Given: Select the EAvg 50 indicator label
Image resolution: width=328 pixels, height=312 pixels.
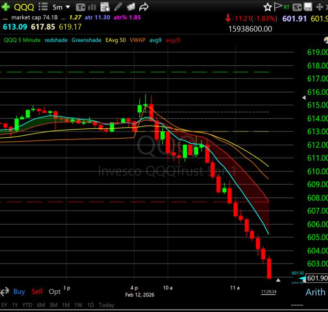Looking at the screenshot, I should pyautogui.click(x=116, y=40).
